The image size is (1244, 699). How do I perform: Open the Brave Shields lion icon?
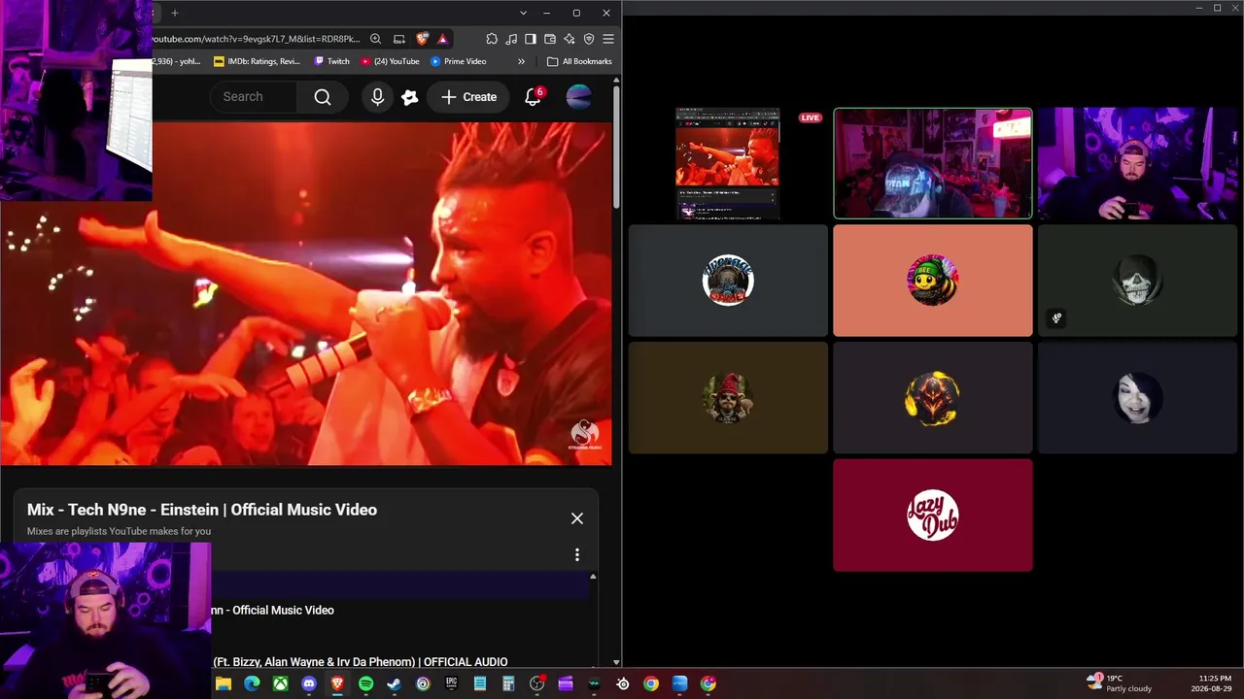point(422,39)
